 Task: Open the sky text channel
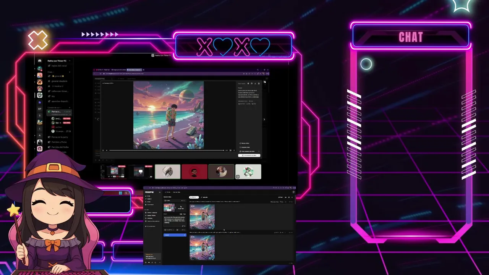coord(59,96)
